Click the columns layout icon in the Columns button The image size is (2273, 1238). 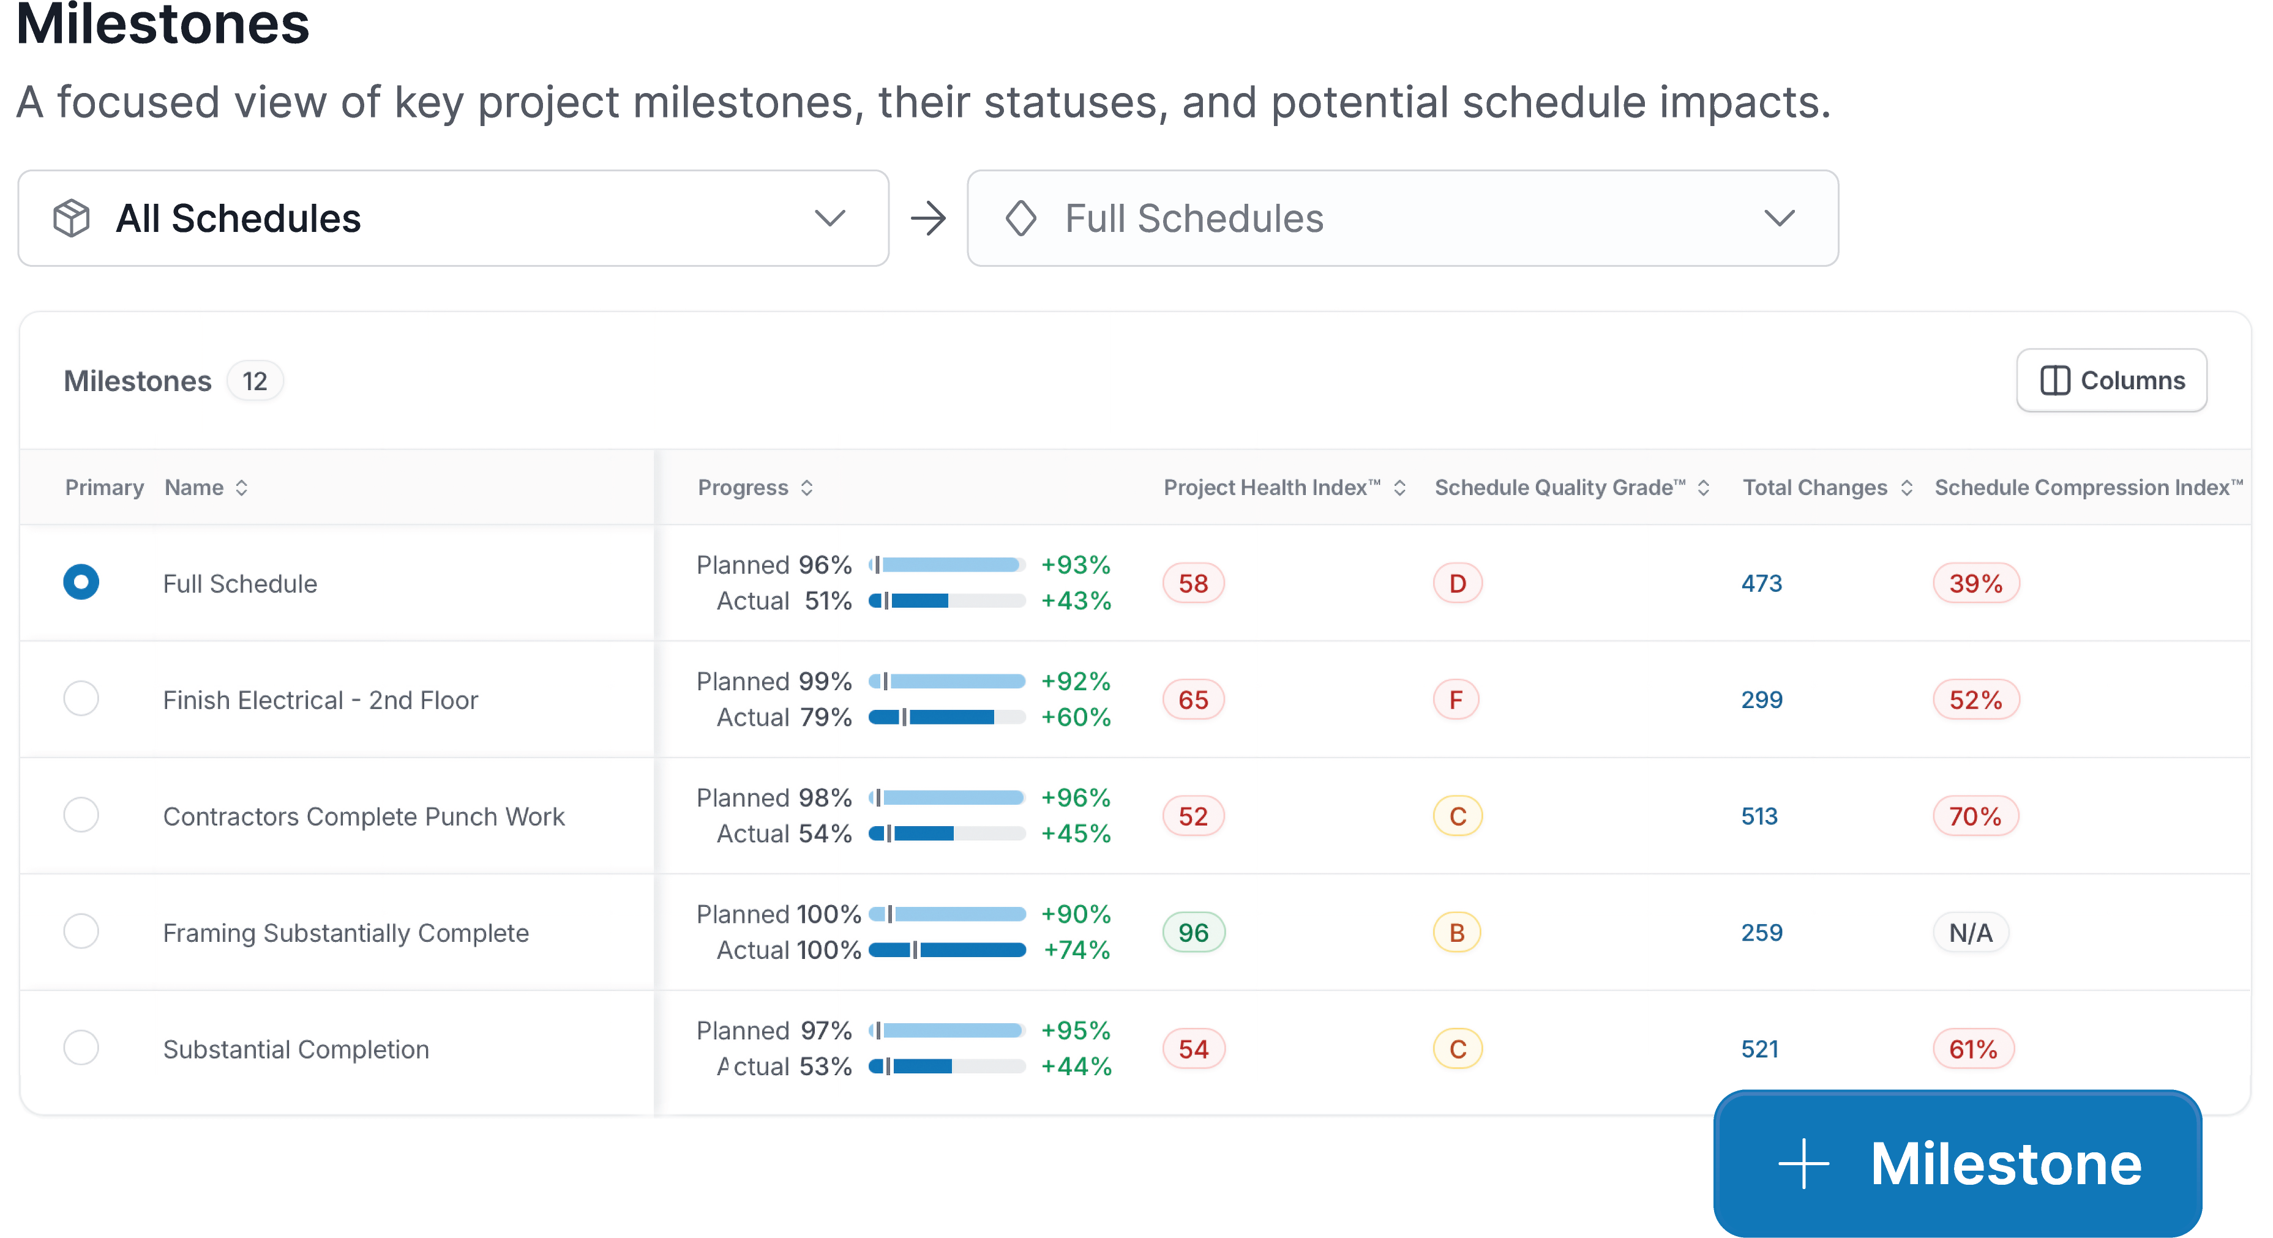pyautogui.click(x=2055, y=380)
